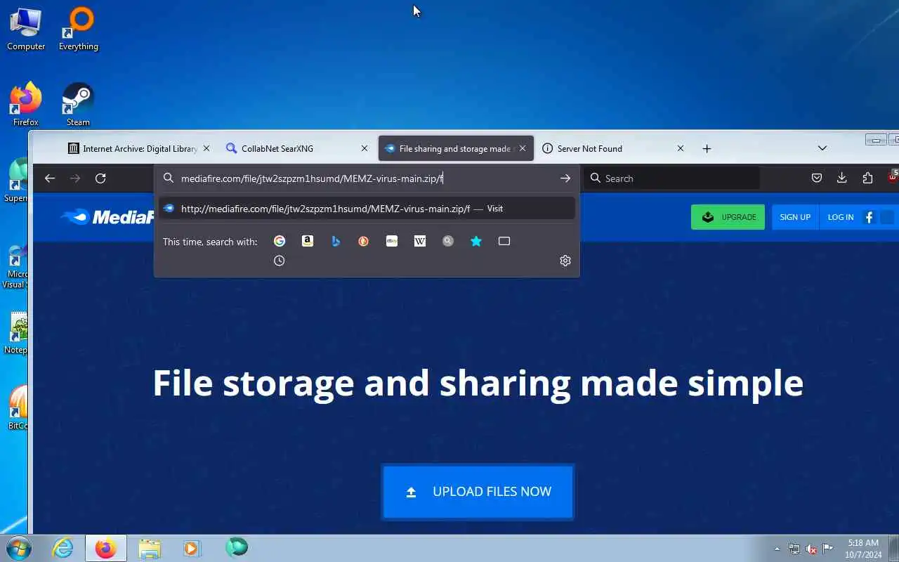Open the list all tabs dropdown
The image size is (899, 562).
tap(822, 148)
